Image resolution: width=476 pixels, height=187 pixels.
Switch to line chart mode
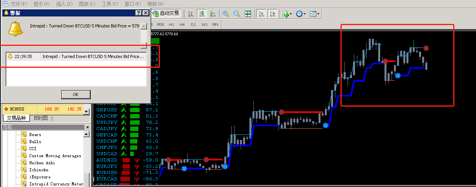click(x=213, y=14)
